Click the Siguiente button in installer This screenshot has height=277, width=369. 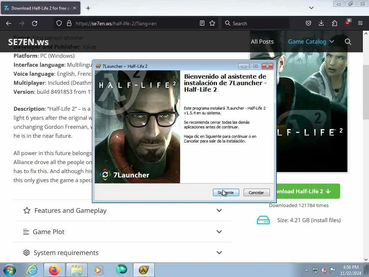pyautogui.click(x=226, y=193)
